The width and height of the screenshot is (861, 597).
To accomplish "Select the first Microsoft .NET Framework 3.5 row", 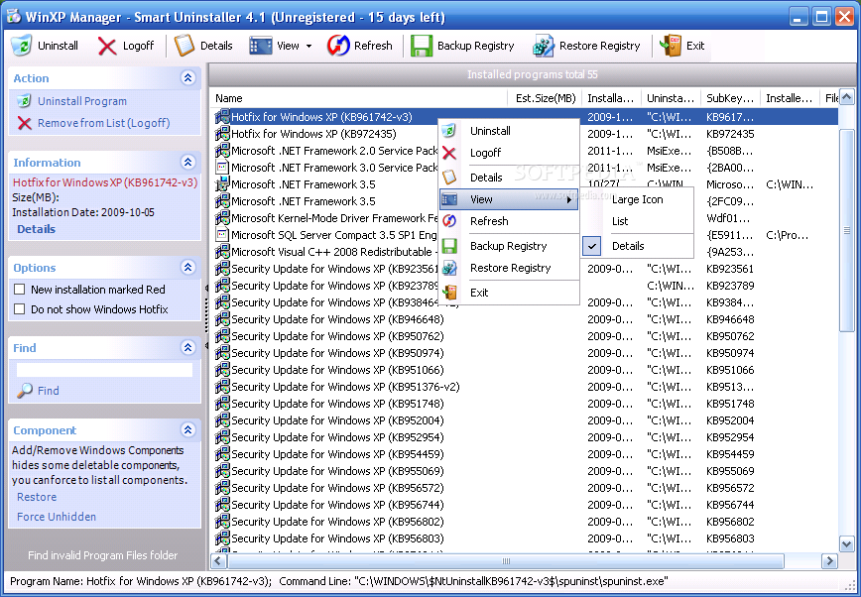I will tap(525, 184).
